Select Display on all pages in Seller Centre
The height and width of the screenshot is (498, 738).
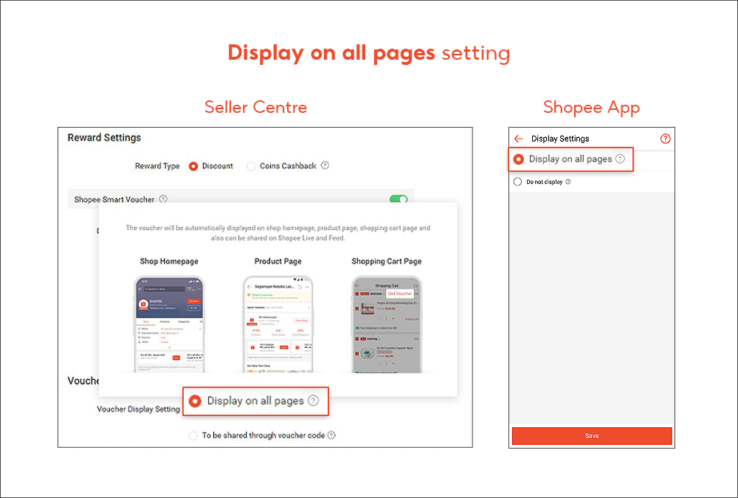[x=195, y=401]
